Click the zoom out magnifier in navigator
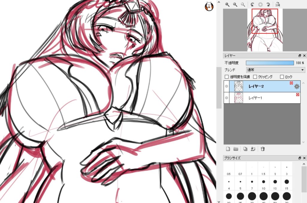 click(x=235, y=5)
